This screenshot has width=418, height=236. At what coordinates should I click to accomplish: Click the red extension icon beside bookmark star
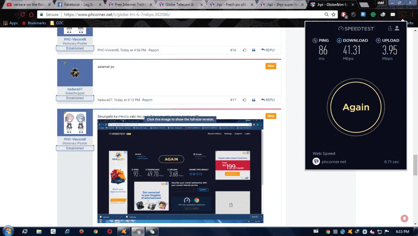tap(343, 15)
